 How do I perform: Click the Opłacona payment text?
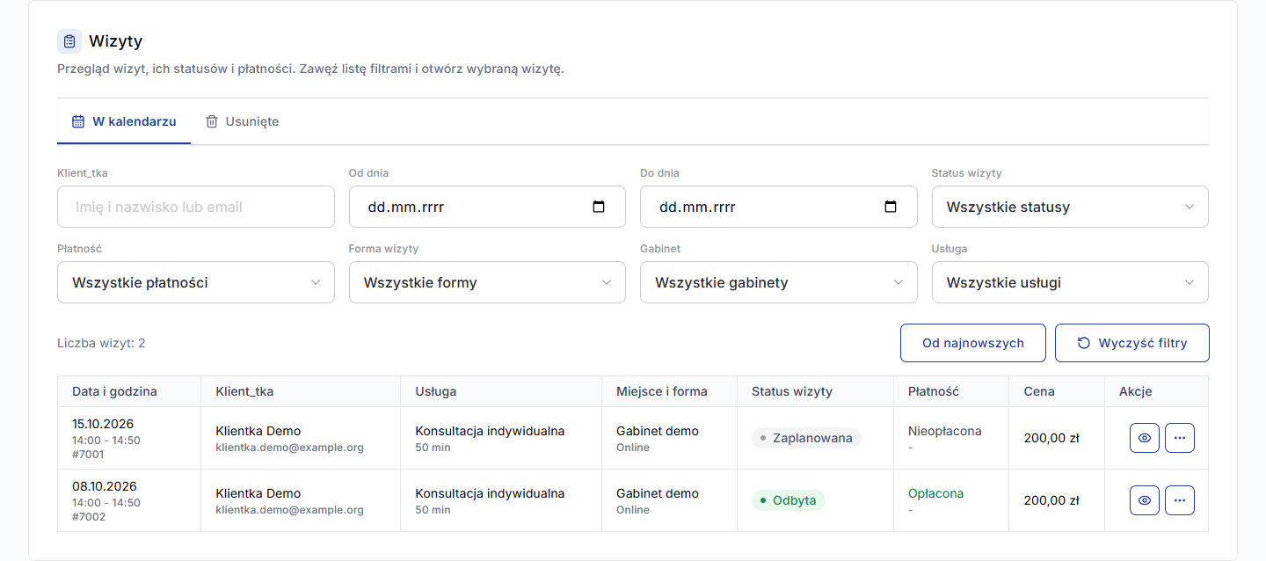click(x=935, y=493)
